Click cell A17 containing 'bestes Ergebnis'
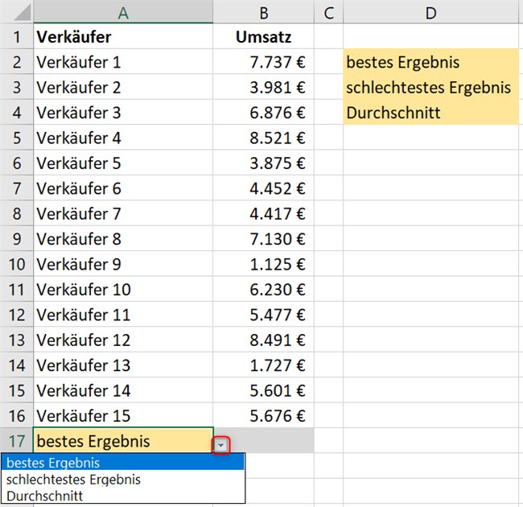This screenshot has height=507, width=523. (123, 441)
